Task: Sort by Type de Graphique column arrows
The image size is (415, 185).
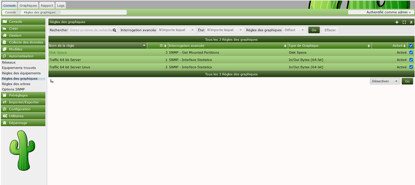Action: 369,46
